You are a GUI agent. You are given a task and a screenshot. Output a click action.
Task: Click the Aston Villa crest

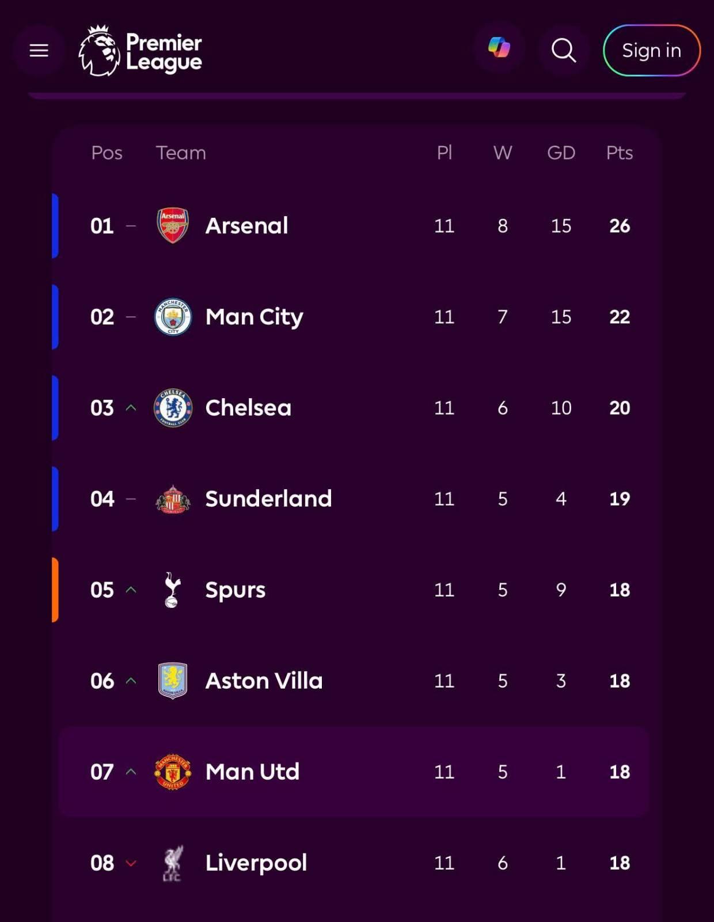pos(173,681)
